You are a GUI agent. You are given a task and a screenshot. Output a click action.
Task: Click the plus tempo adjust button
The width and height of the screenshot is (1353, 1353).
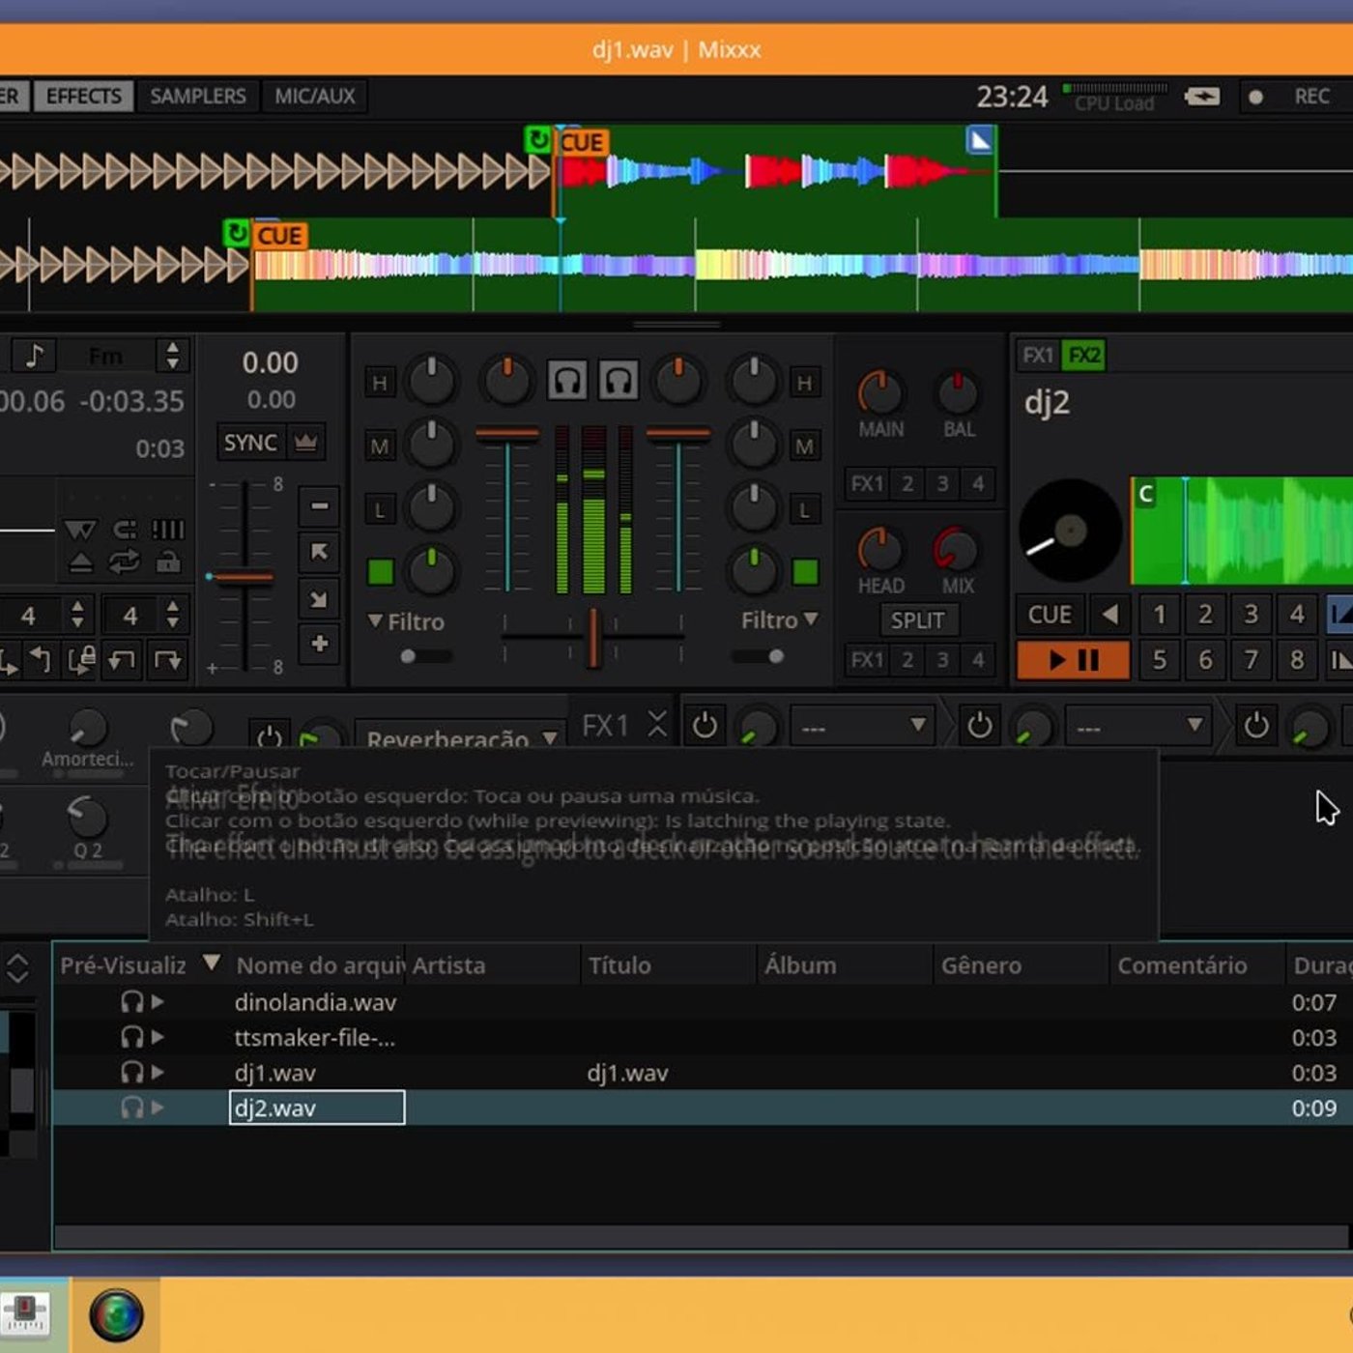(x=319, y=644)
